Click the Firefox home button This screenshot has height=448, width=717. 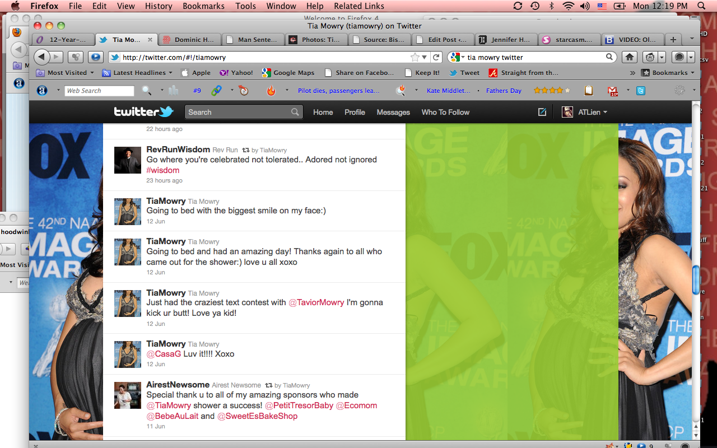(630, 57)
